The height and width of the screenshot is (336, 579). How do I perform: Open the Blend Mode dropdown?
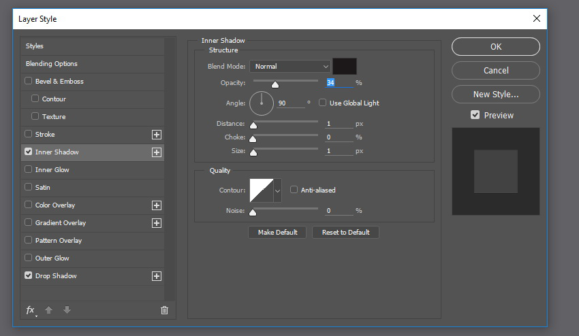(x=290, y=67)
